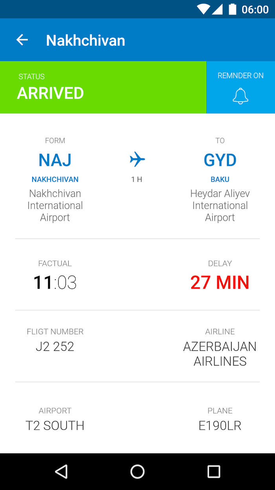
Task: Tap AZERBAIJAN AIRLINES airline name
Action: click(220, 354)
